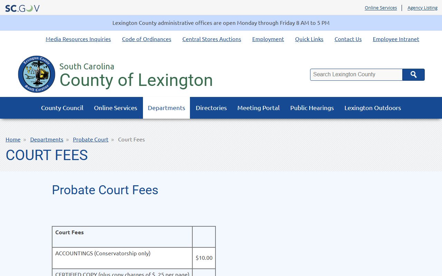Open County Council menu
Viewport: 442px width, 276px height.
(x=62, y=108)
